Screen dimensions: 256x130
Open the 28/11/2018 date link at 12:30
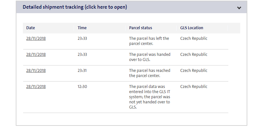coord(36,86)
